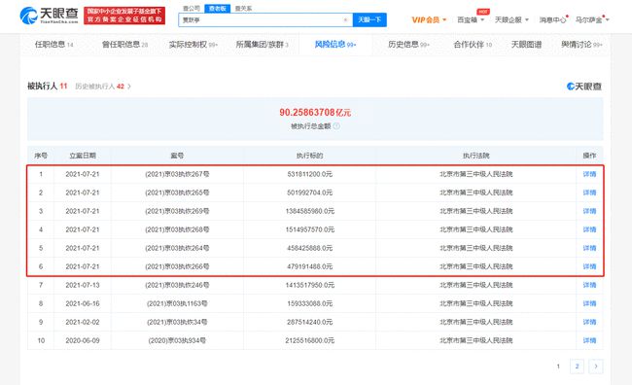The width and height of the screenshot is (632, 385).
Task: Expand the 天眼企服 dropdown menu
Action: [x=511, y=19]
